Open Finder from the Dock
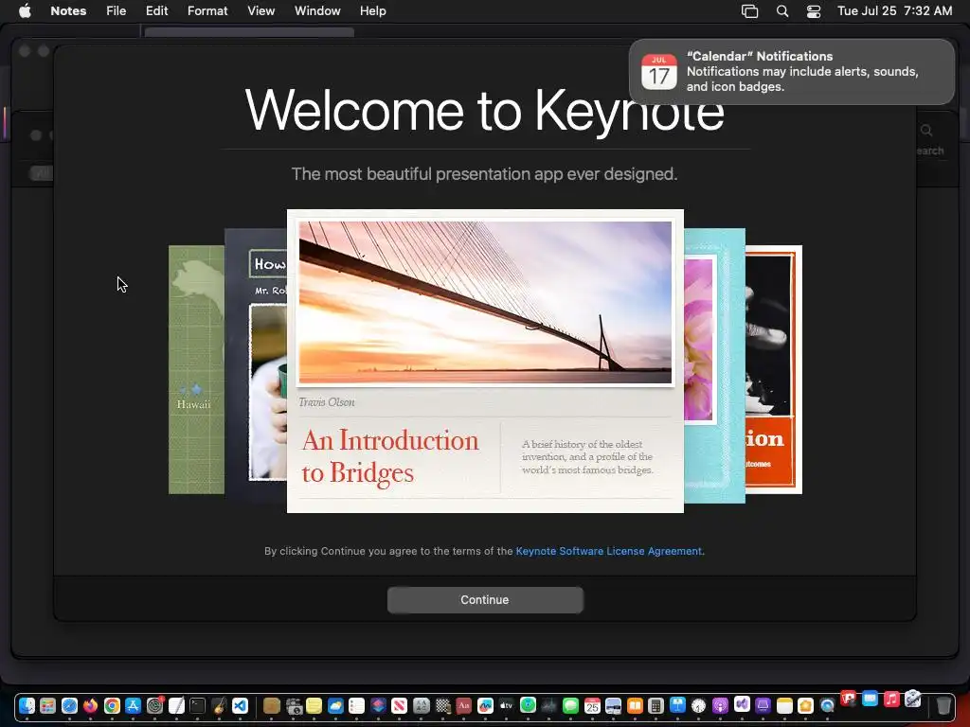970x727 pixels. click(x=27, y=705)
